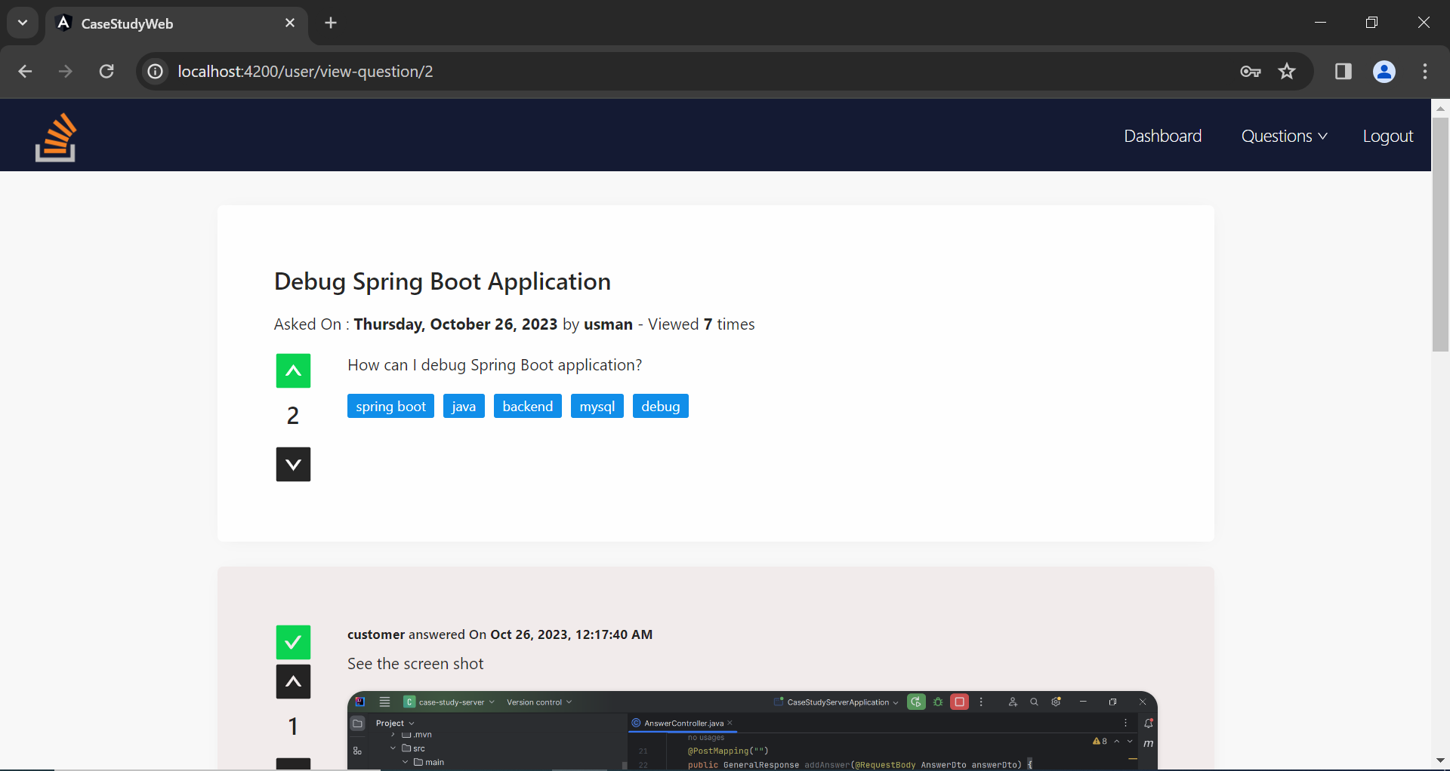Image resolution: width=1450 pixels, height=771 pixels.
Task: Close the CaseStudyWeb tab
Action: tap(290, 23)
